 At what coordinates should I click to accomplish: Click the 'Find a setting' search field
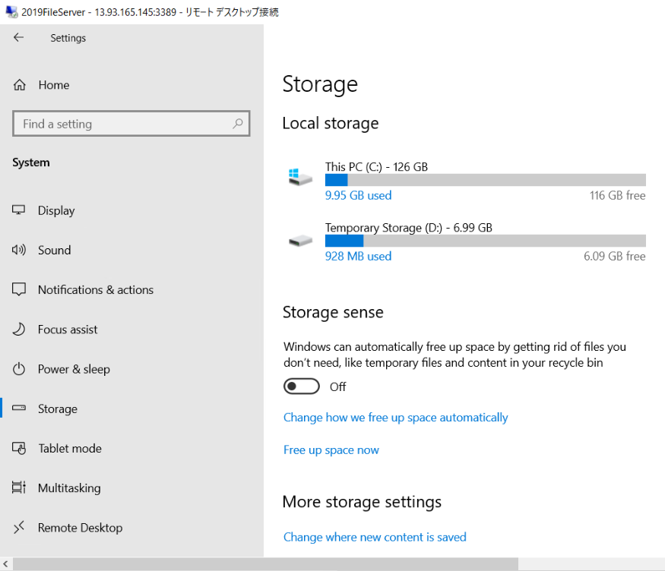pyautogui.click(x=122, y=124)
